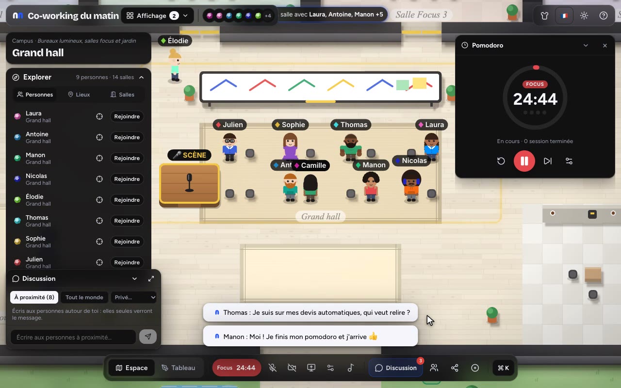
Task: Switch to Tableau view
Action: 179,368
